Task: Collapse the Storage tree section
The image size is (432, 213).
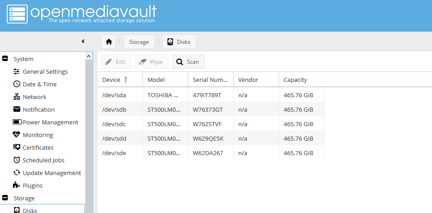Action: click(5, 198)
